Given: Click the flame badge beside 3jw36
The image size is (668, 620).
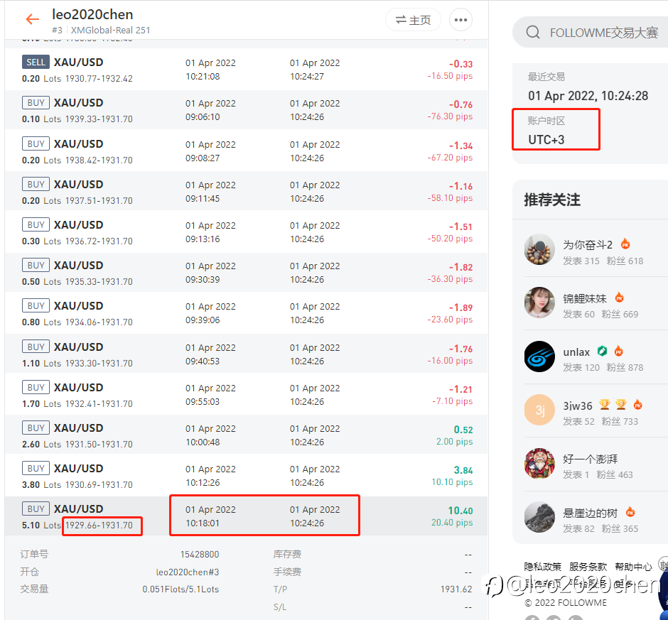Looking at the screenshot, I should (637, 405).
